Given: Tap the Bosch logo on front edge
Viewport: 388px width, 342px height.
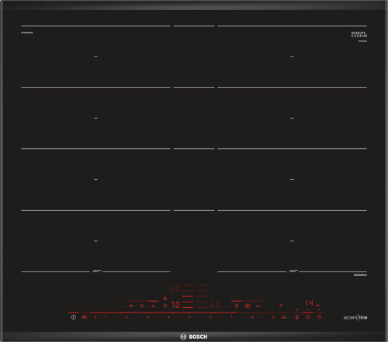Looking at the screenshot, I should click(194, 337).
